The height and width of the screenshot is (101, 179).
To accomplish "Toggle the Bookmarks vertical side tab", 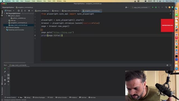I will click(x=2, y=81).
